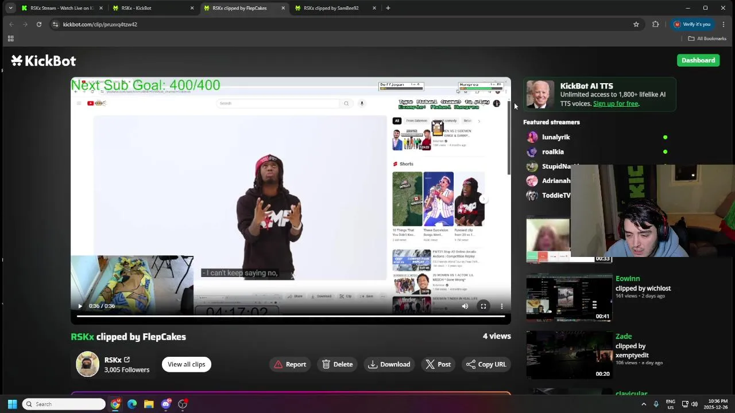Open the Zade clip title link
The width and height of the screenshot is (735, 413).
pos(624,336)
